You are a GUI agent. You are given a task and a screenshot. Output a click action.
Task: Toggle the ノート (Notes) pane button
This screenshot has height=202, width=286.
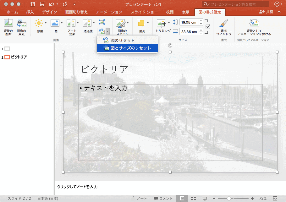[139, 199]
